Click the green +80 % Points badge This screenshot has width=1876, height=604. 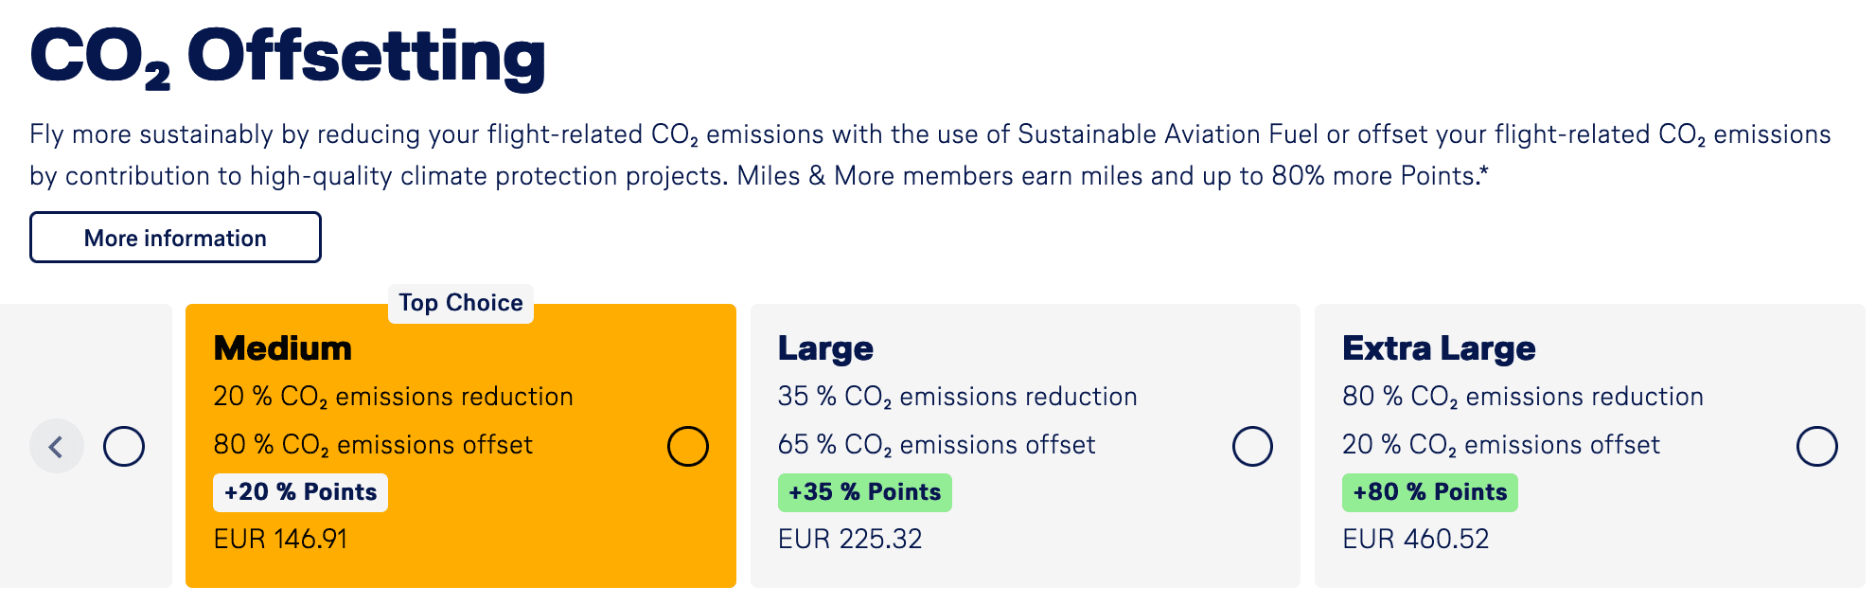tap(1429, 492)
